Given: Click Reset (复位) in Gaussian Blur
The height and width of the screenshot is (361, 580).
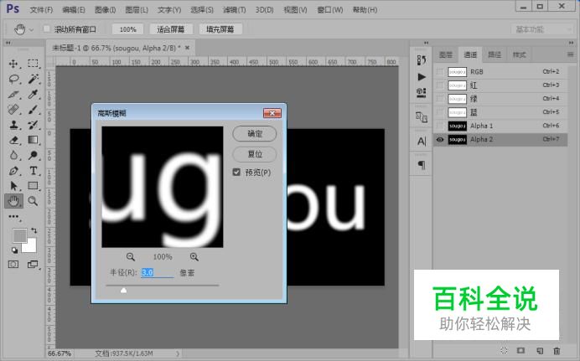Looking at the screenshot, I should click(255, 154).
